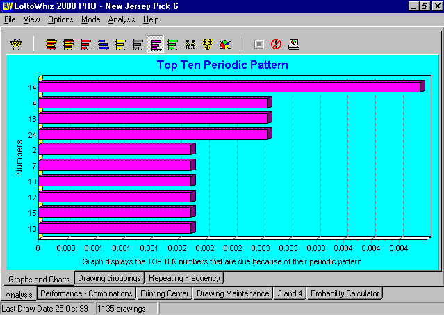Click the LottoWhiz title bar app icon

point(7,6)
